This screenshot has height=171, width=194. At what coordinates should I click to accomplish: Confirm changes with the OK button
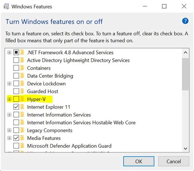point(139,161)
